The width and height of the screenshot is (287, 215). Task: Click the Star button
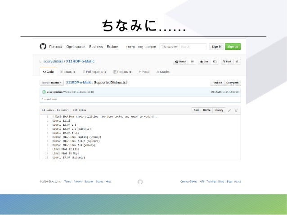[x=204, y=61]
